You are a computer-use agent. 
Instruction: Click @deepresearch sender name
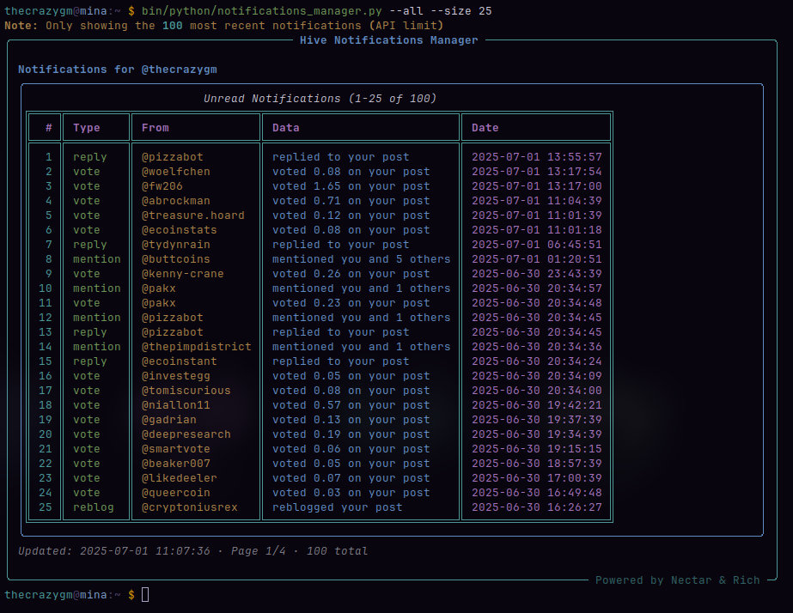pos(186,434)
